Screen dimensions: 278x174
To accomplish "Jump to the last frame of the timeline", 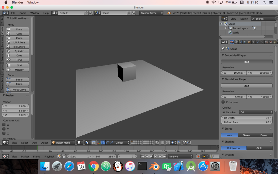I will pos(164,156).
